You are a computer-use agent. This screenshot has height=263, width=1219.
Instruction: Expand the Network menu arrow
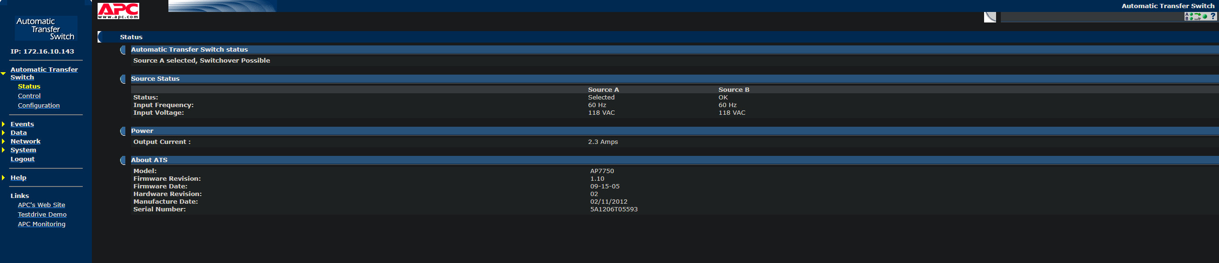pos(3,142)
